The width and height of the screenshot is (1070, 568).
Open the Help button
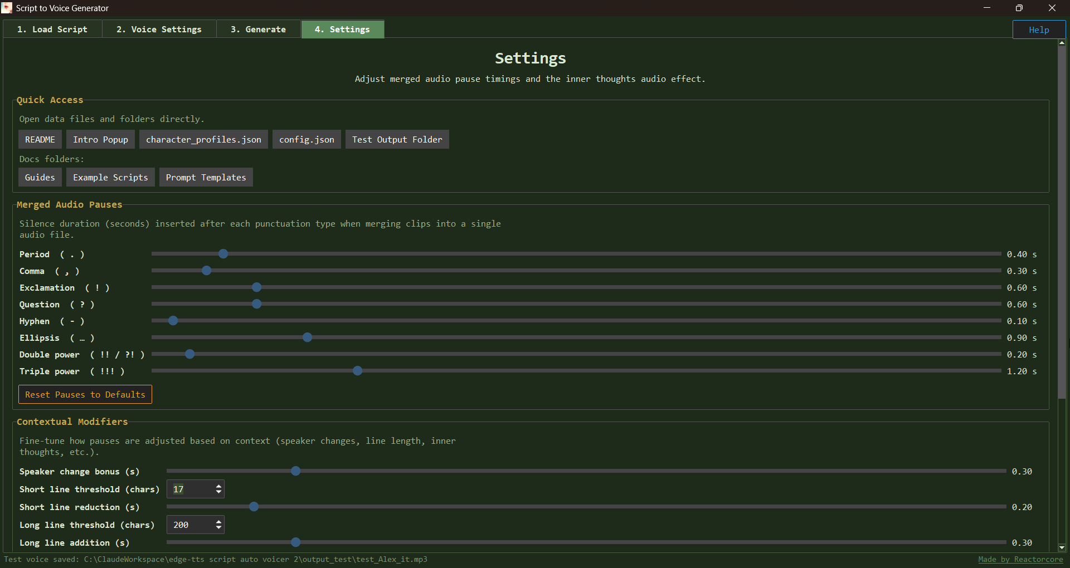click(x=1039, y=30)
